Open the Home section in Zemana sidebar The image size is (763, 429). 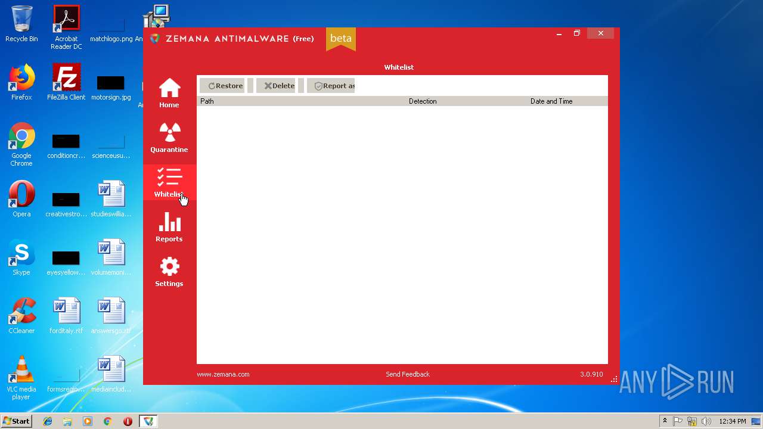(x=169, y=93)
